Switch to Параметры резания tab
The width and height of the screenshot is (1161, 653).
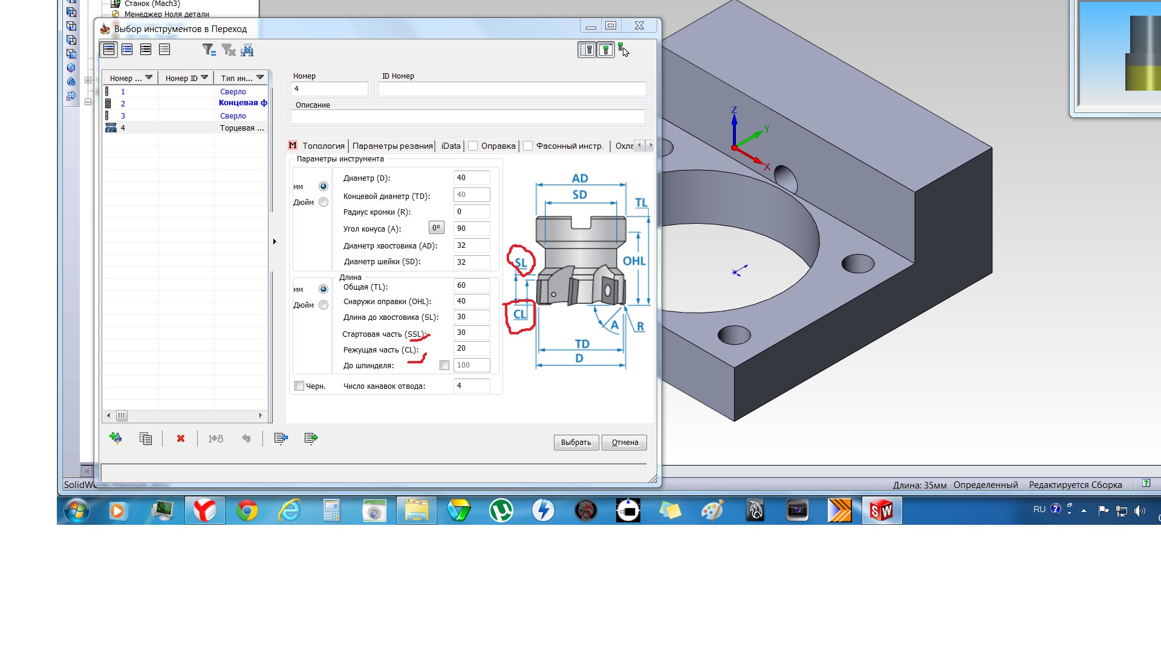coord(392,146)
